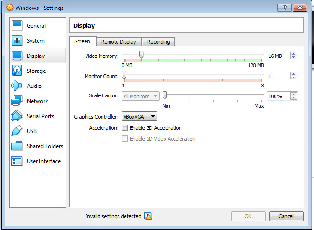Click the Audio speaker icon
314x230 pixels.
pyautogui.click(x=16, y=86)
